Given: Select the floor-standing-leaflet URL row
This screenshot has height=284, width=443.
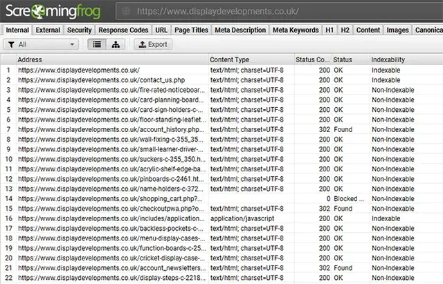Looking at the screenshot, I should pyautogui.click(x=112, y=120).
